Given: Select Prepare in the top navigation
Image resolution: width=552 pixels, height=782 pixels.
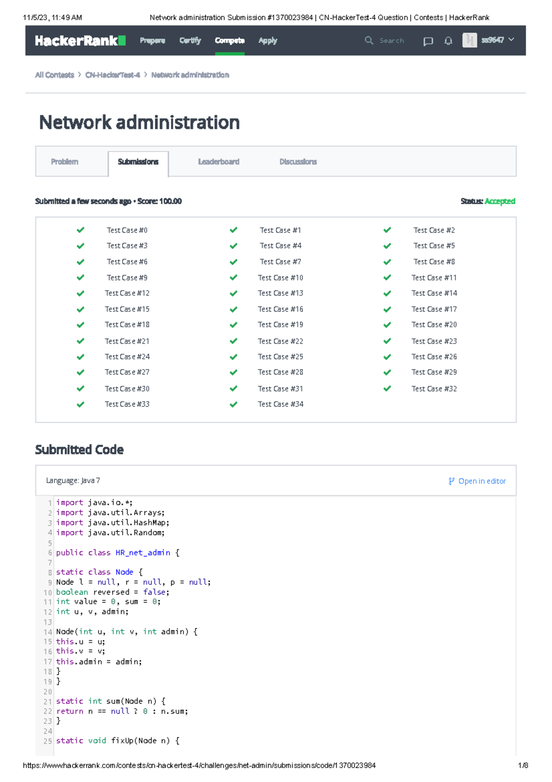Looking at the screenshot, I should click(152, 41).
